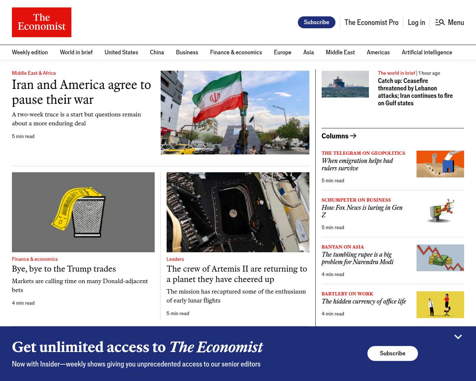The height and width of the screenshot is (381, 476).
Task: Open 'Catch up: Ceasefire threatened' headline
Action: coord(415,92)
